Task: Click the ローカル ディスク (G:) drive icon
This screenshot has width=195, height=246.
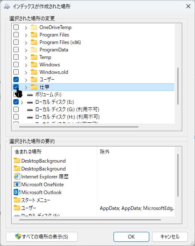Action: 30,110
